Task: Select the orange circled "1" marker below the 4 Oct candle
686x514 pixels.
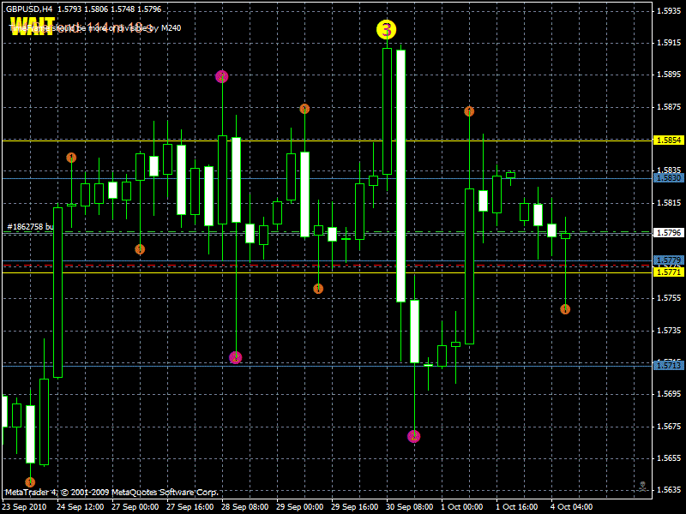Action: tap(566, 309)
